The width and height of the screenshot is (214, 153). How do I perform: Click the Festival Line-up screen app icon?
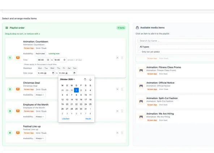click(18, 133)
